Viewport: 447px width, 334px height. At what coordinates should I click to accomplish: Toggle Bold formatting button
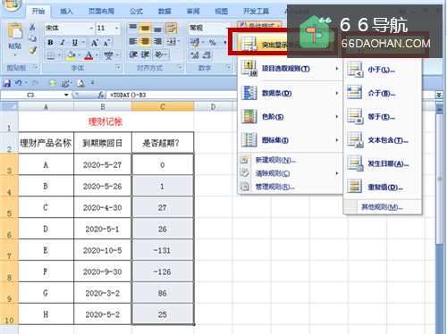coord(50,43)
